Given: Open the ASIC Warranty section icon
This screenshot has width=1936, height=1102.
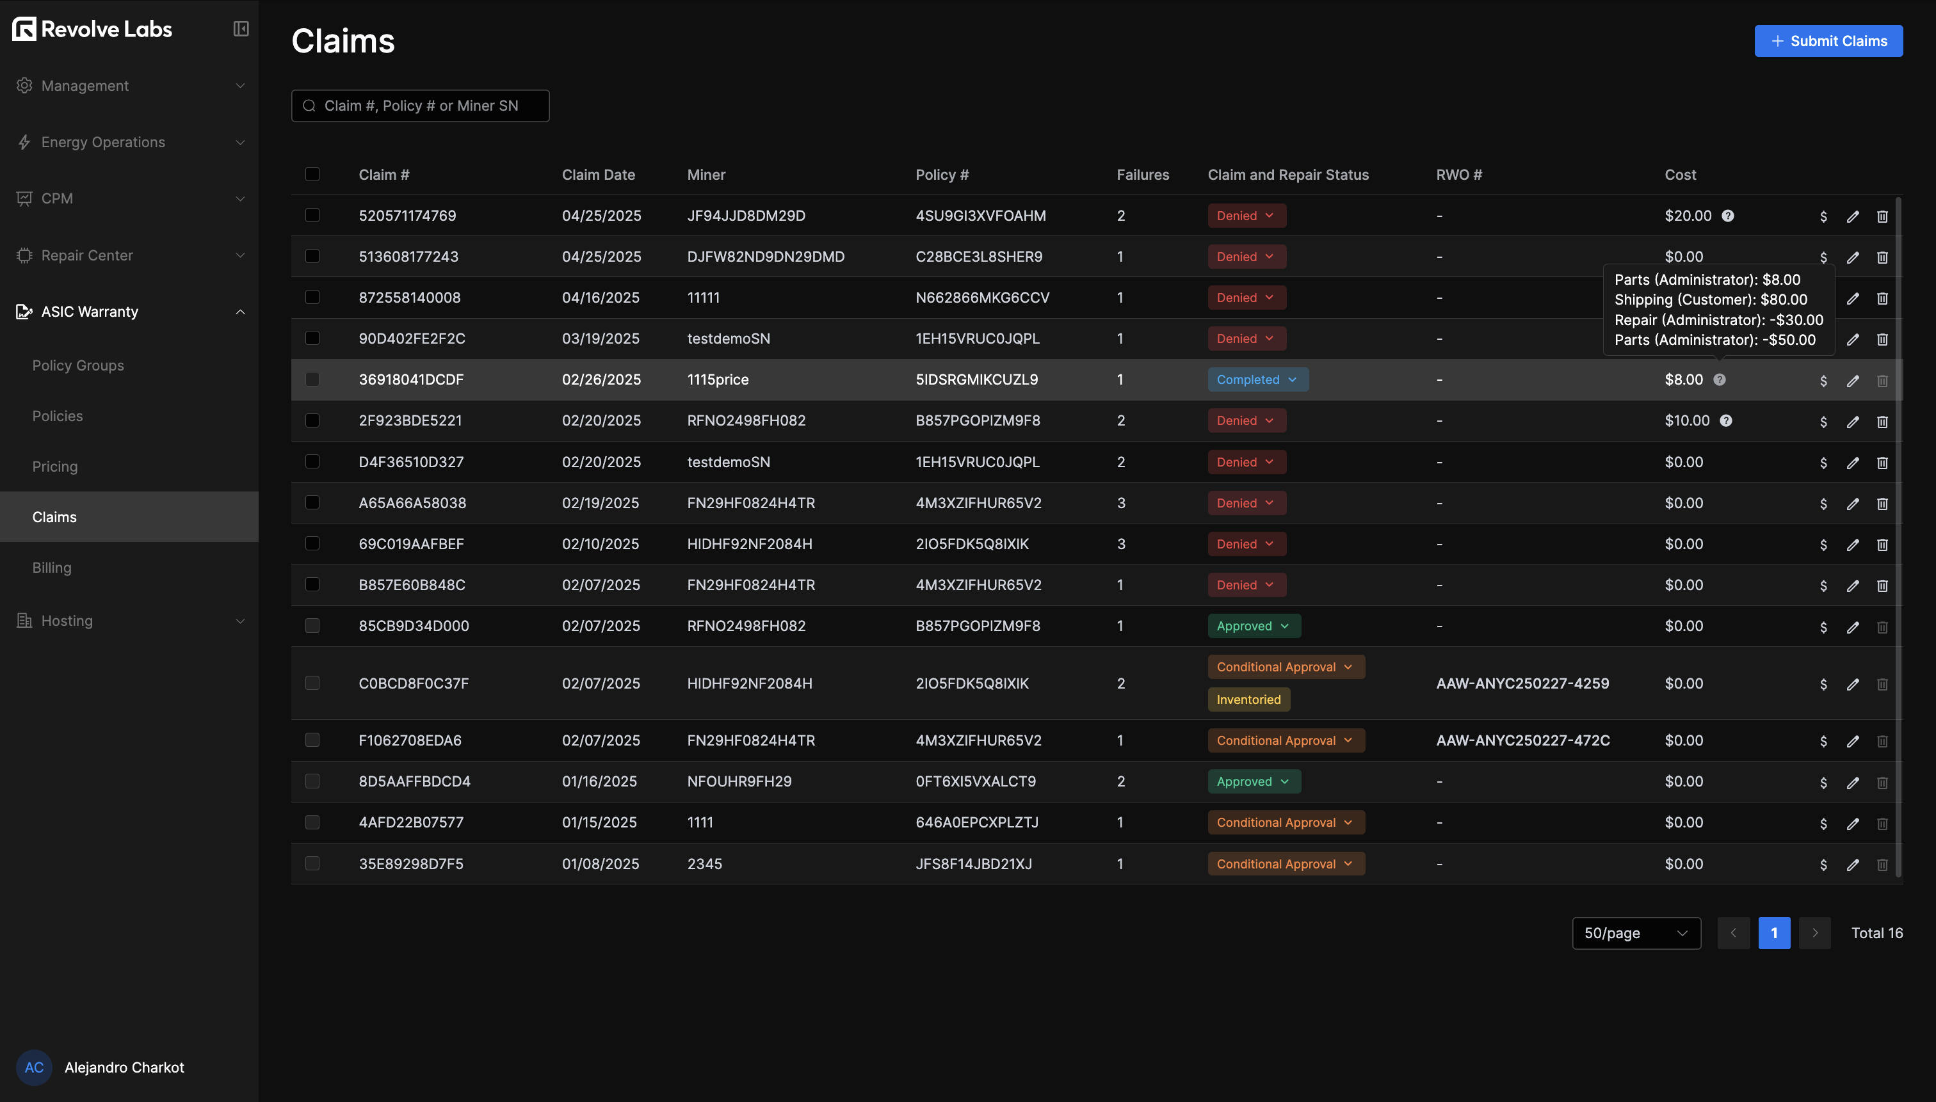Looking at the screenshot, I should pyautogui.click(x=24, y=312).
